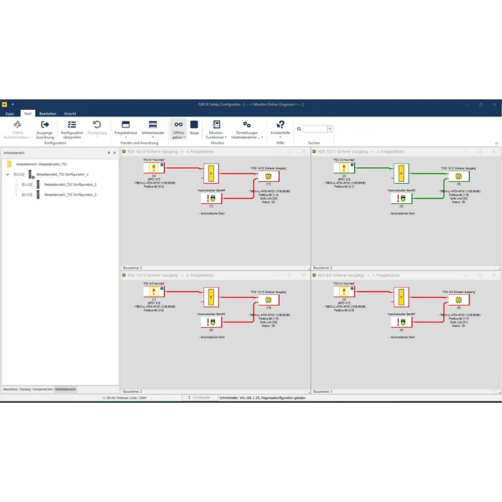Click into the ribbon search input field

click(x=314, y=129)
